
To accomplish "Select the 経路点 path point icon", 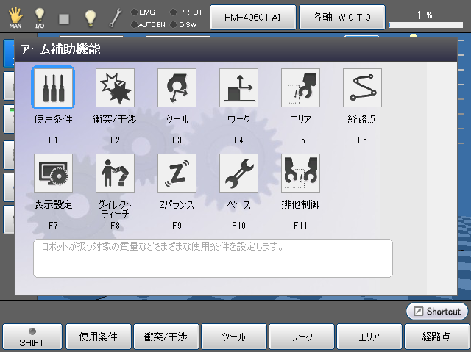I will click(362, 88).
